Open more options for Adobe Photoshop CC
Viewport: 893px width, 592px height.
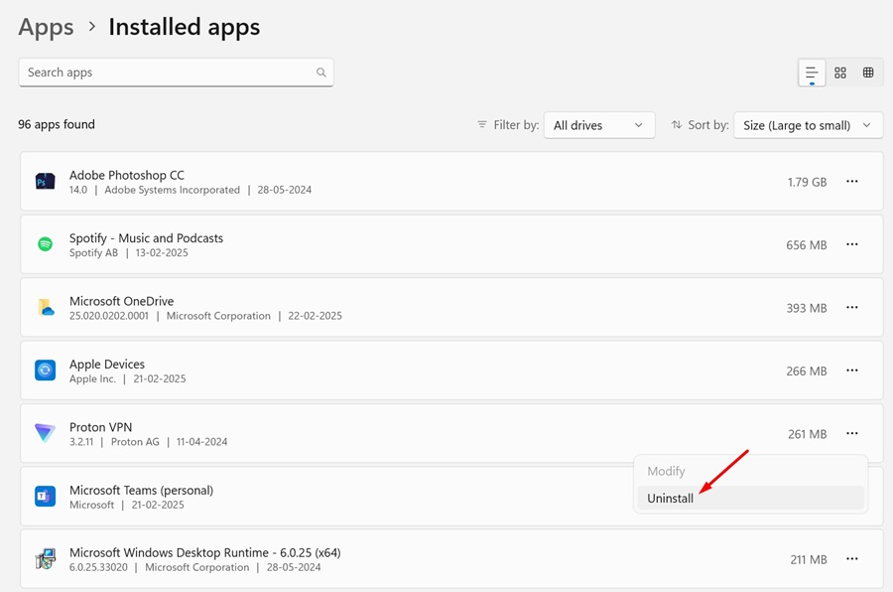click(x=851, y=182)
